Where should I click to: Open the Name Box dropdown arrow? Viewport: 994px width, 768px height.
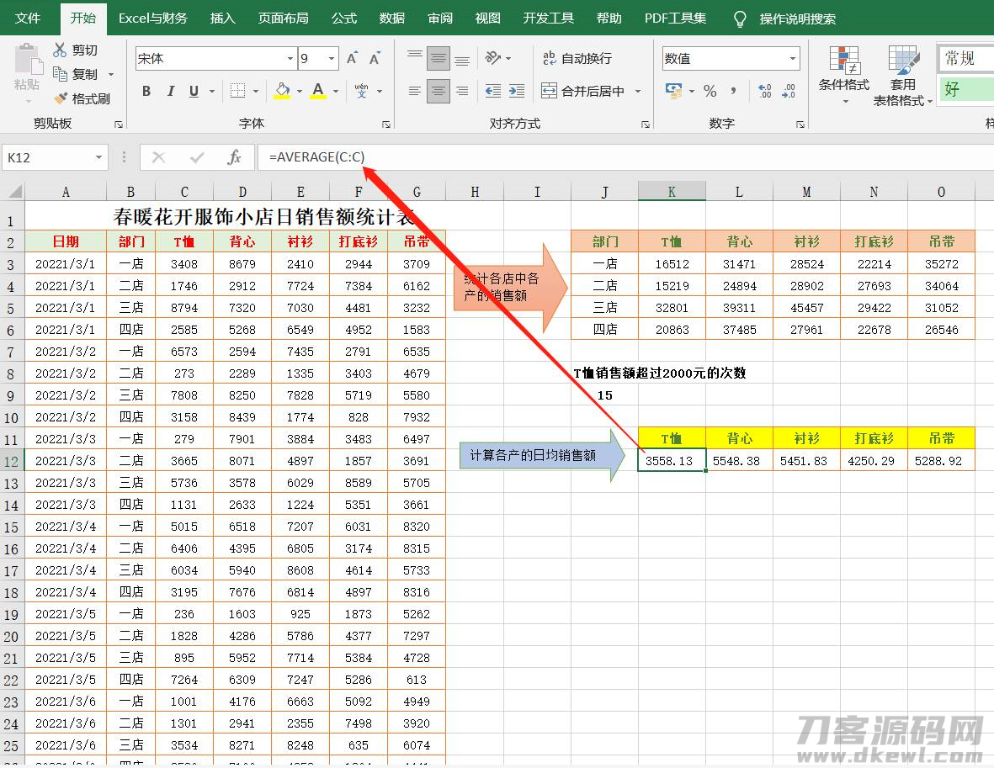click(98, 157)
